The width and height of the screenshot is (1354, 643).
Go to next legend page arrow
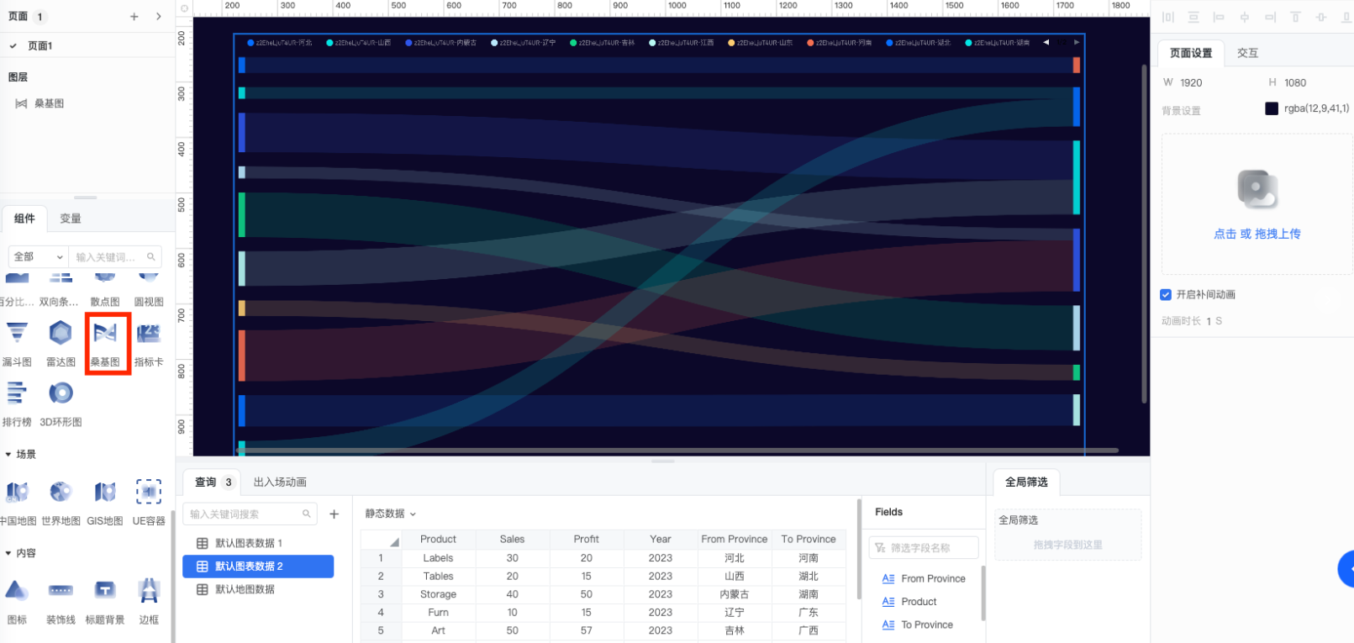point(1077,43)
